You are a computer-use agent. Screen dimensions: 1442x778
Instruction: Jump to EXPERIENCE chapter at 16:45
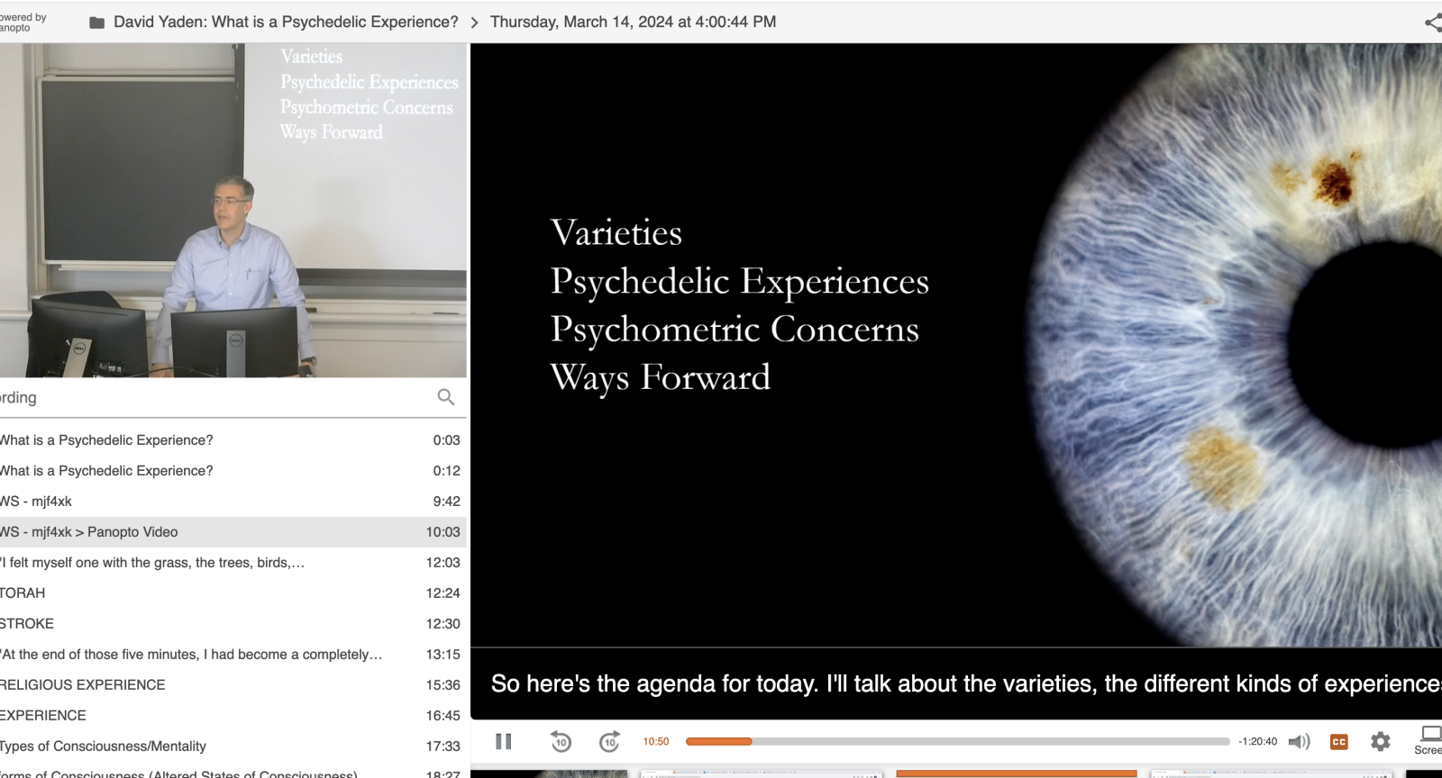(x=233, y=716)
